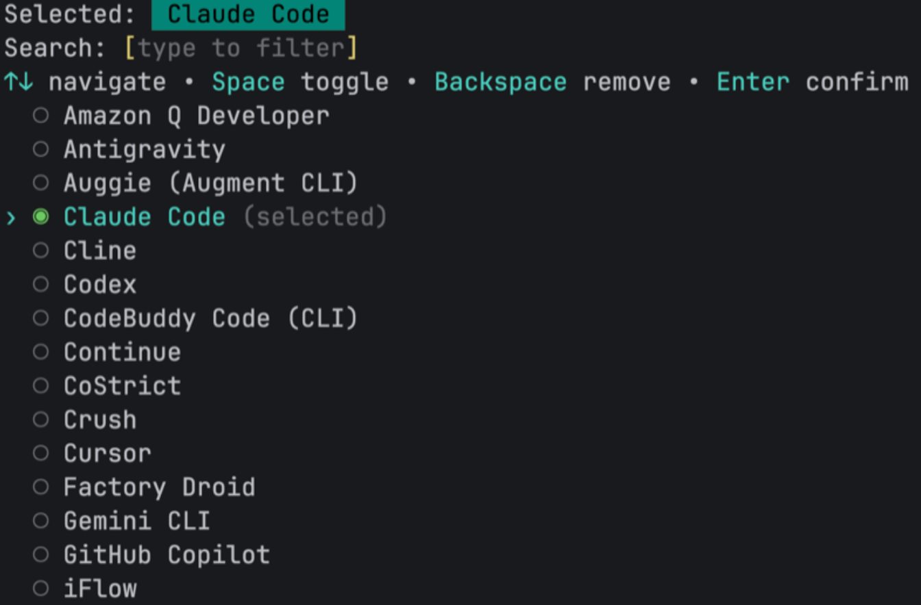Image resolution: width=921 pixels, height=605 pixels.
Task: Select the Gemini CLI option
Action: click(136, 521)
